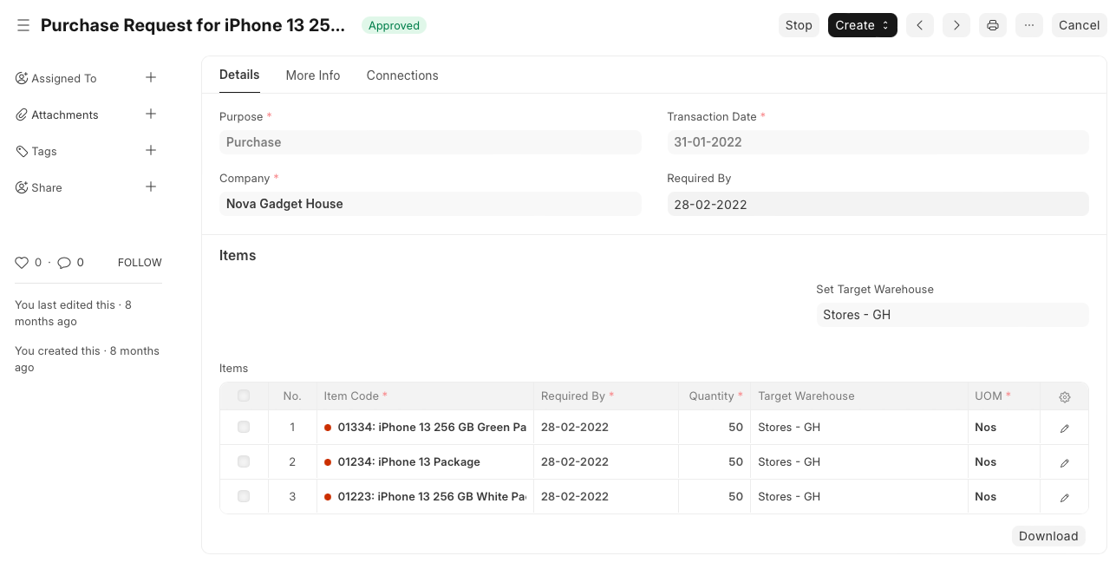Switch to the More Info tab
Image resolution: width=1116 pixels, height=569 pixels.
[313, 75]
